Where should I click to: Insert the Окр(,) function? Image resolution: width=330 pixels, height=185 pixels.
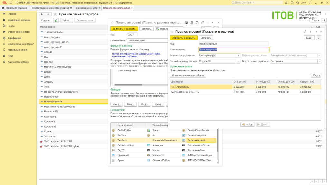coord(144,104)
